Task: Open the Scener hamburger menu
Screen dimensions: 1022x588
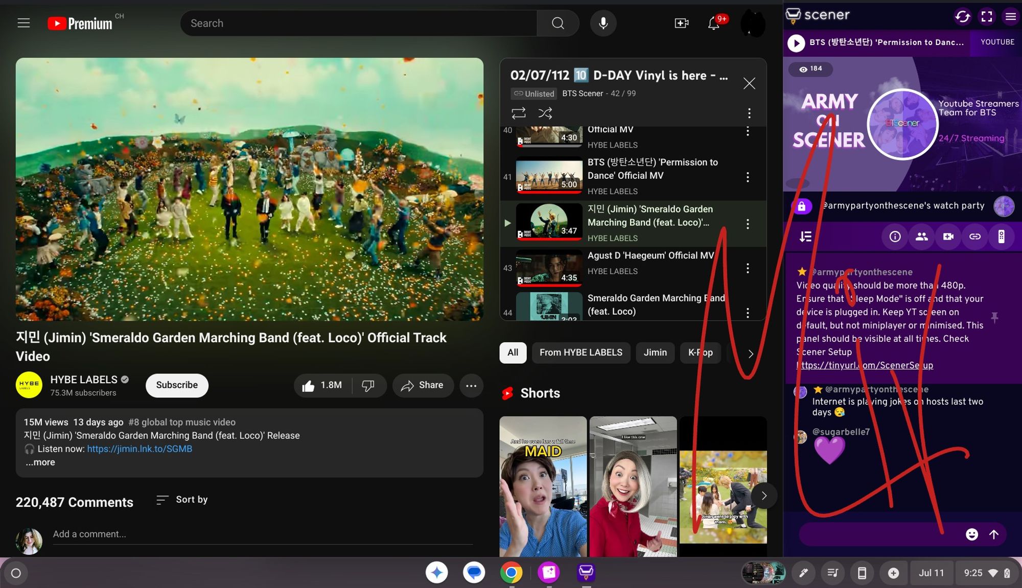Action: 1010,16
